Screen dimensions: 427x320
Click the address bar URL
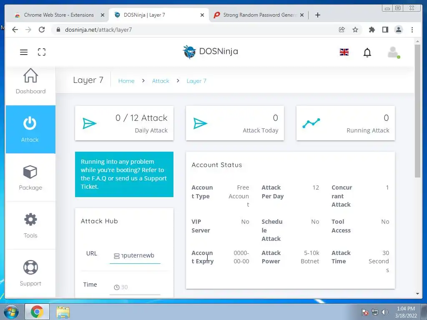[x=98, y=30]
